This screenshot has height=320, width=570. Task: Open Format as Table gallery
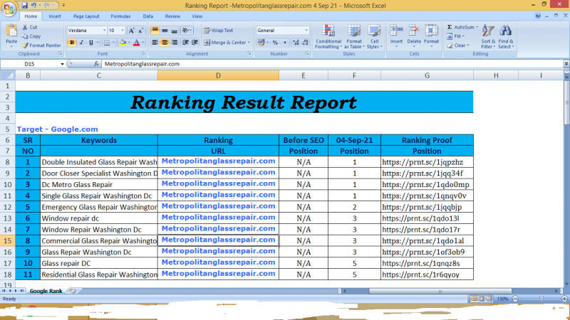[354, 37]
